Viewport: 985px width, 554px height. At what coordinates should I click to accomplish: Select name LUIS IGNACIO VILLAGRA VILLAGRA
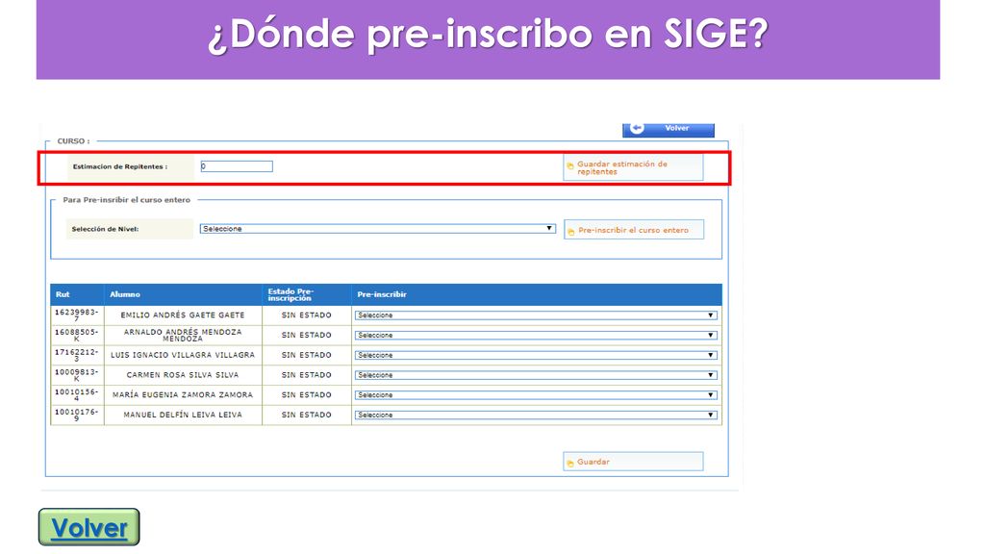[x=183, y=355]
